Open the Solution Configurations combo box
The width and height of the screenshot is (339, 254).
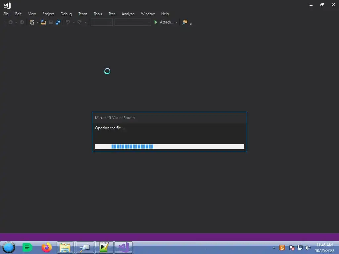(102, 22)
